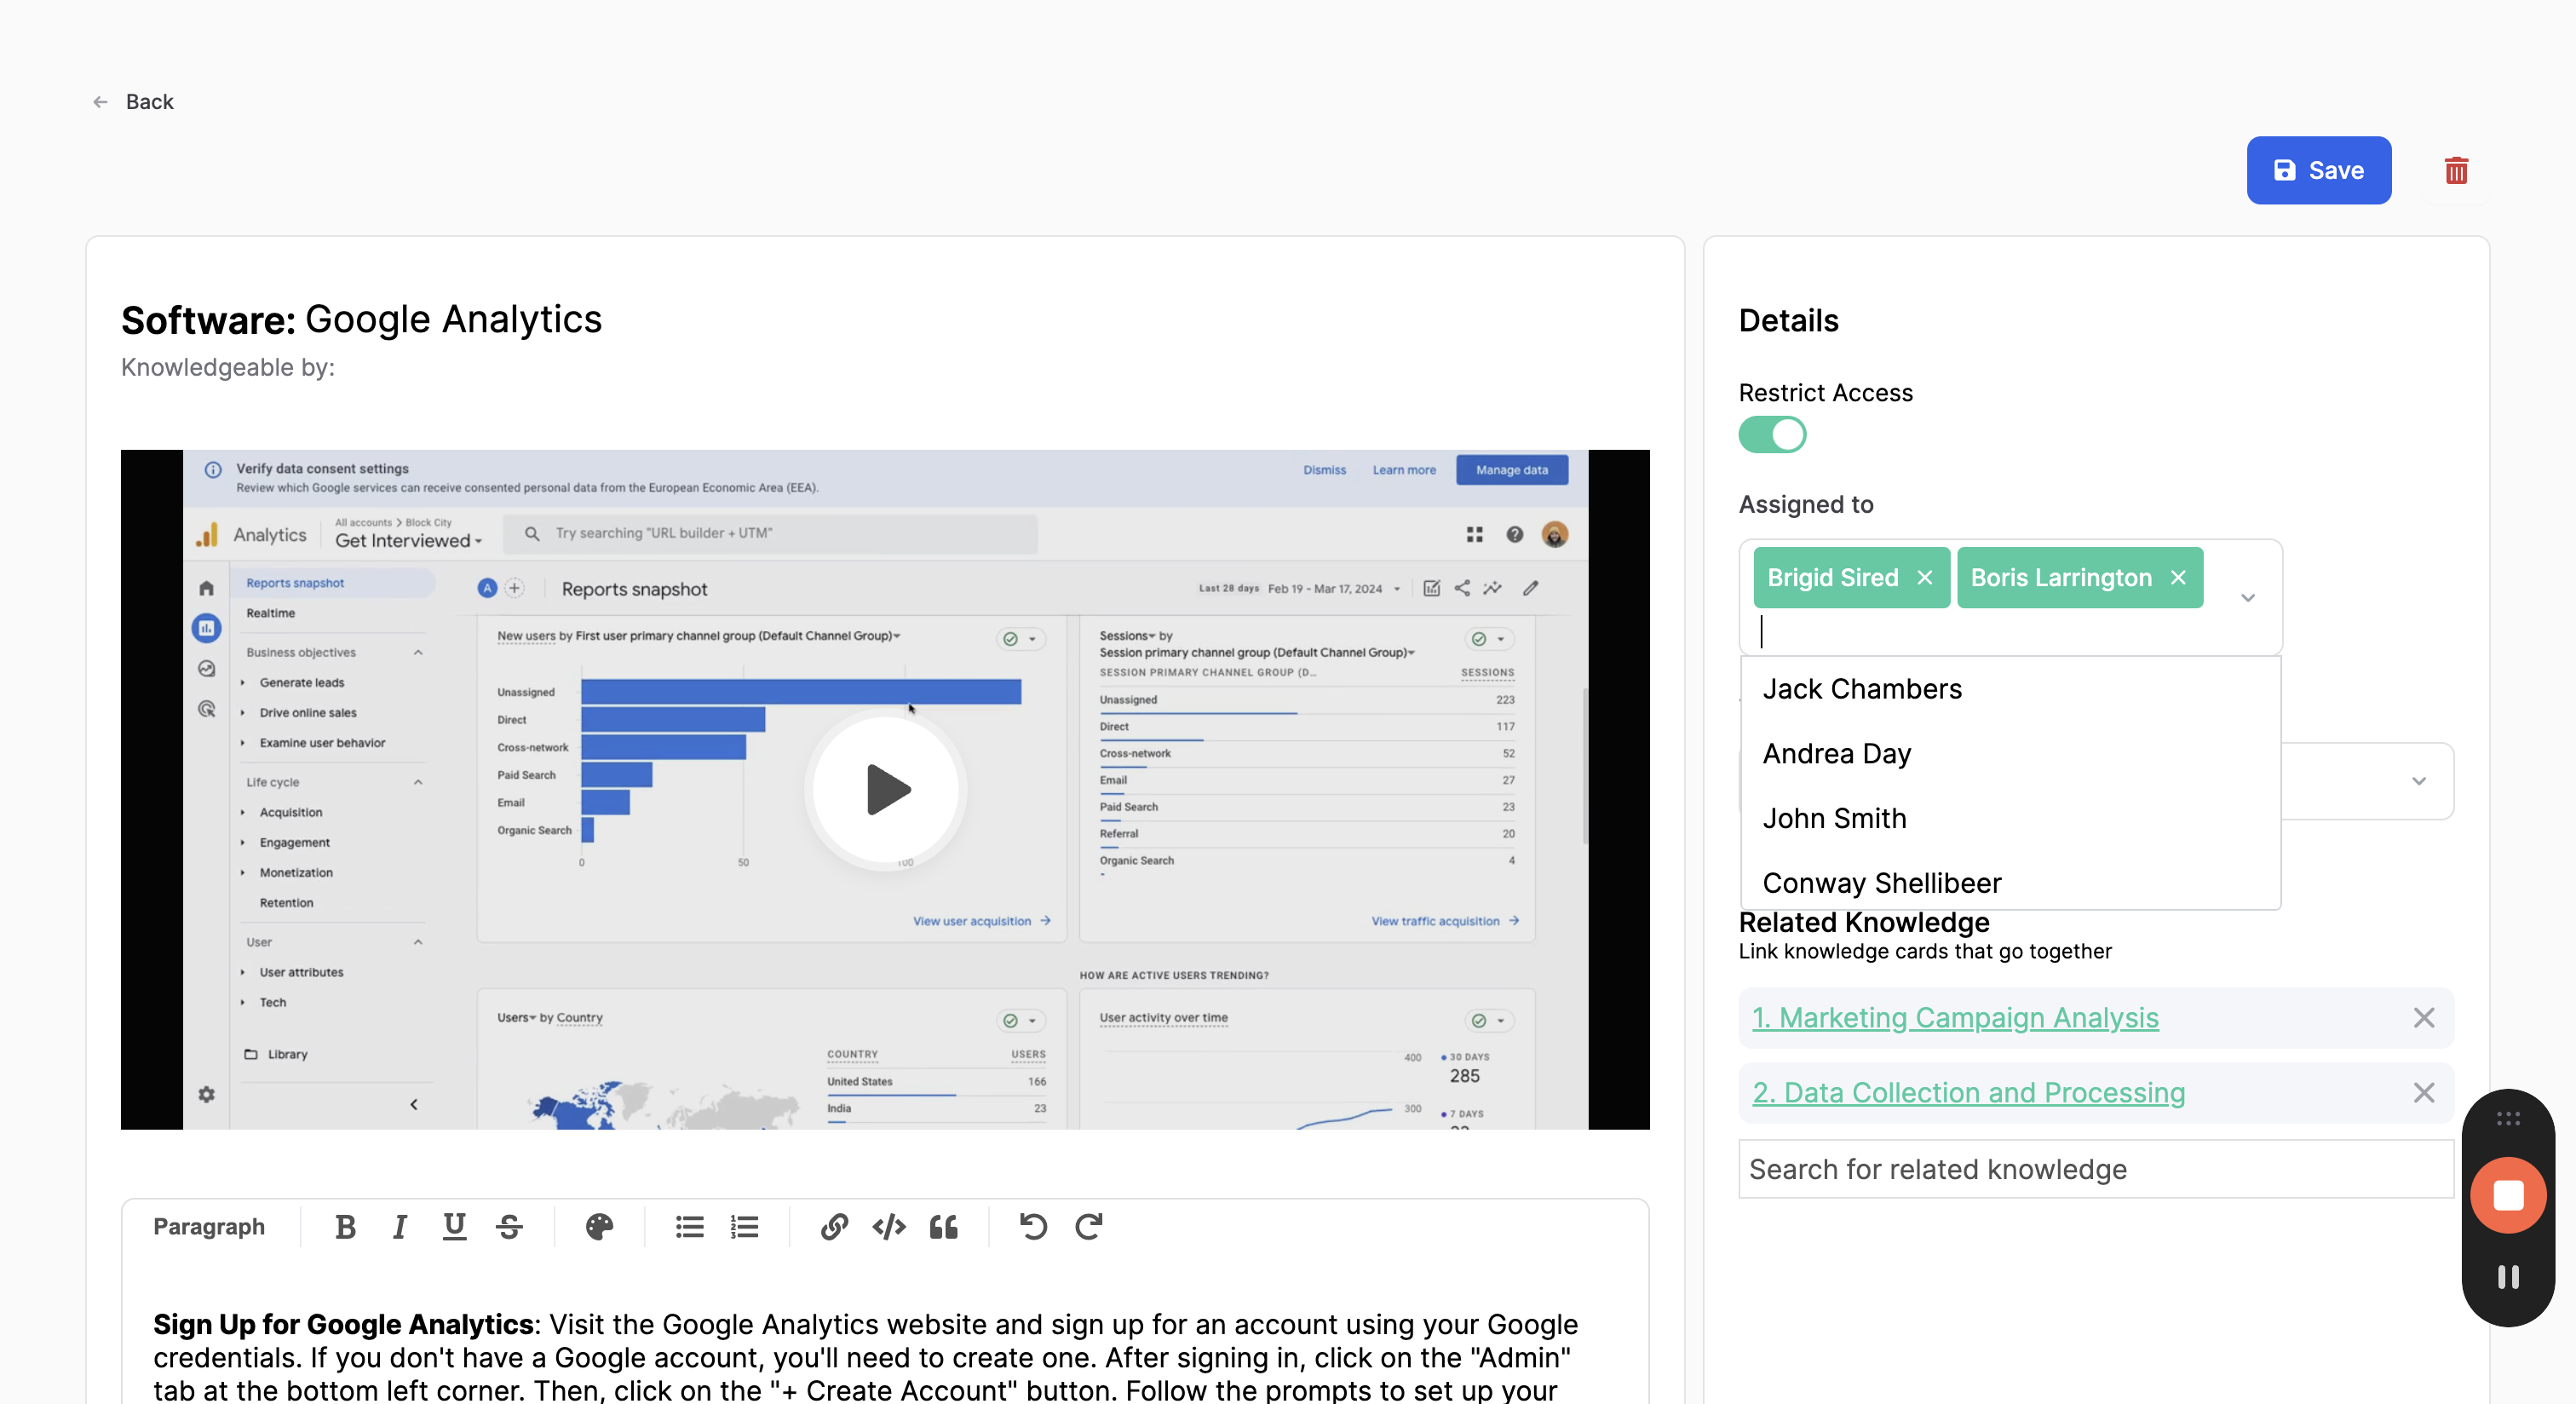Click the Analytics apps grid icon
Screen dimensions: 2576x1404
tap(1474, 534)
